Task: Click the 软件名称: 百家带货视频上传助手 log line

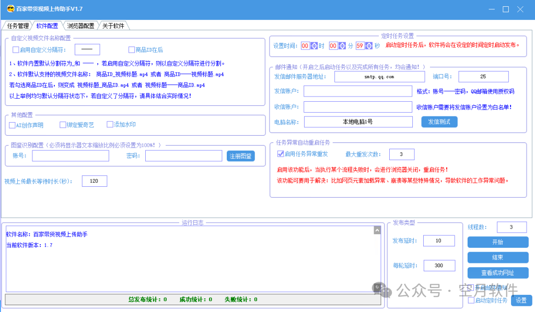Action: point(46,234)
